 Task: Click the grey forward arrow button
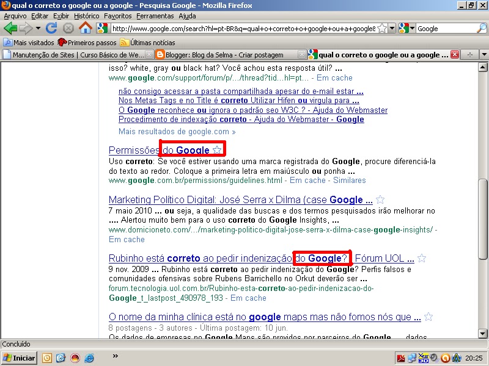26,28
